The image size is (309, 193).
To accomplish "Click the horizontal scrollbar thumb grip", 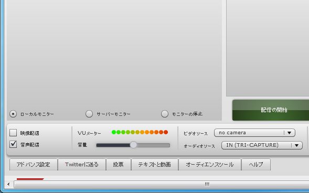I will tap(207, 184).
